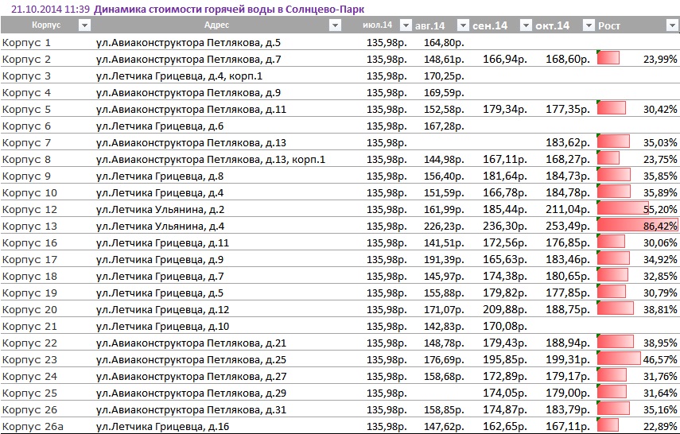Select the '199,31р.' cell in Корпус 23 row
This screenshot has height=434, width=680.
click(x=568, y=359)
